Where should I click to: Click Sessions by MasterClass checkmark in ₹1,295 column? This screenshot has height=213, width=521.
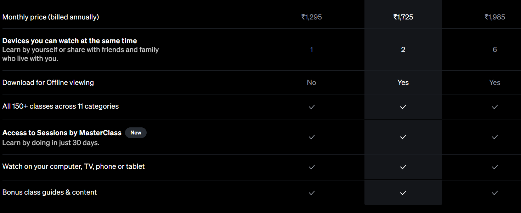(312, 137)
